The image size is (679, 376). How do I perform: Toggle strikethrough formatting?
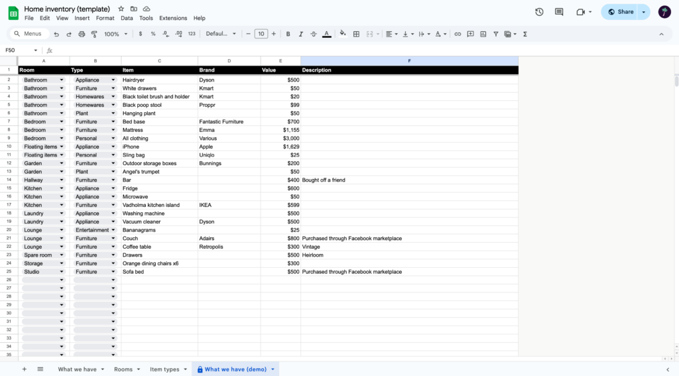pyautogui.click(x=314, y=34)
